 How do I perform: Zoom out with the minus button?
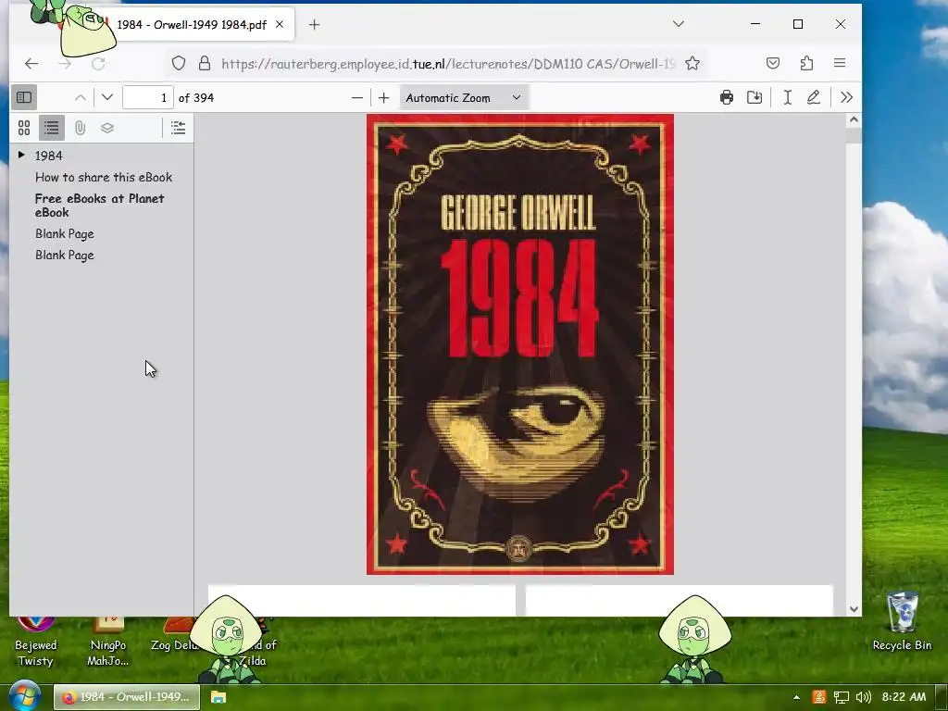357,97
